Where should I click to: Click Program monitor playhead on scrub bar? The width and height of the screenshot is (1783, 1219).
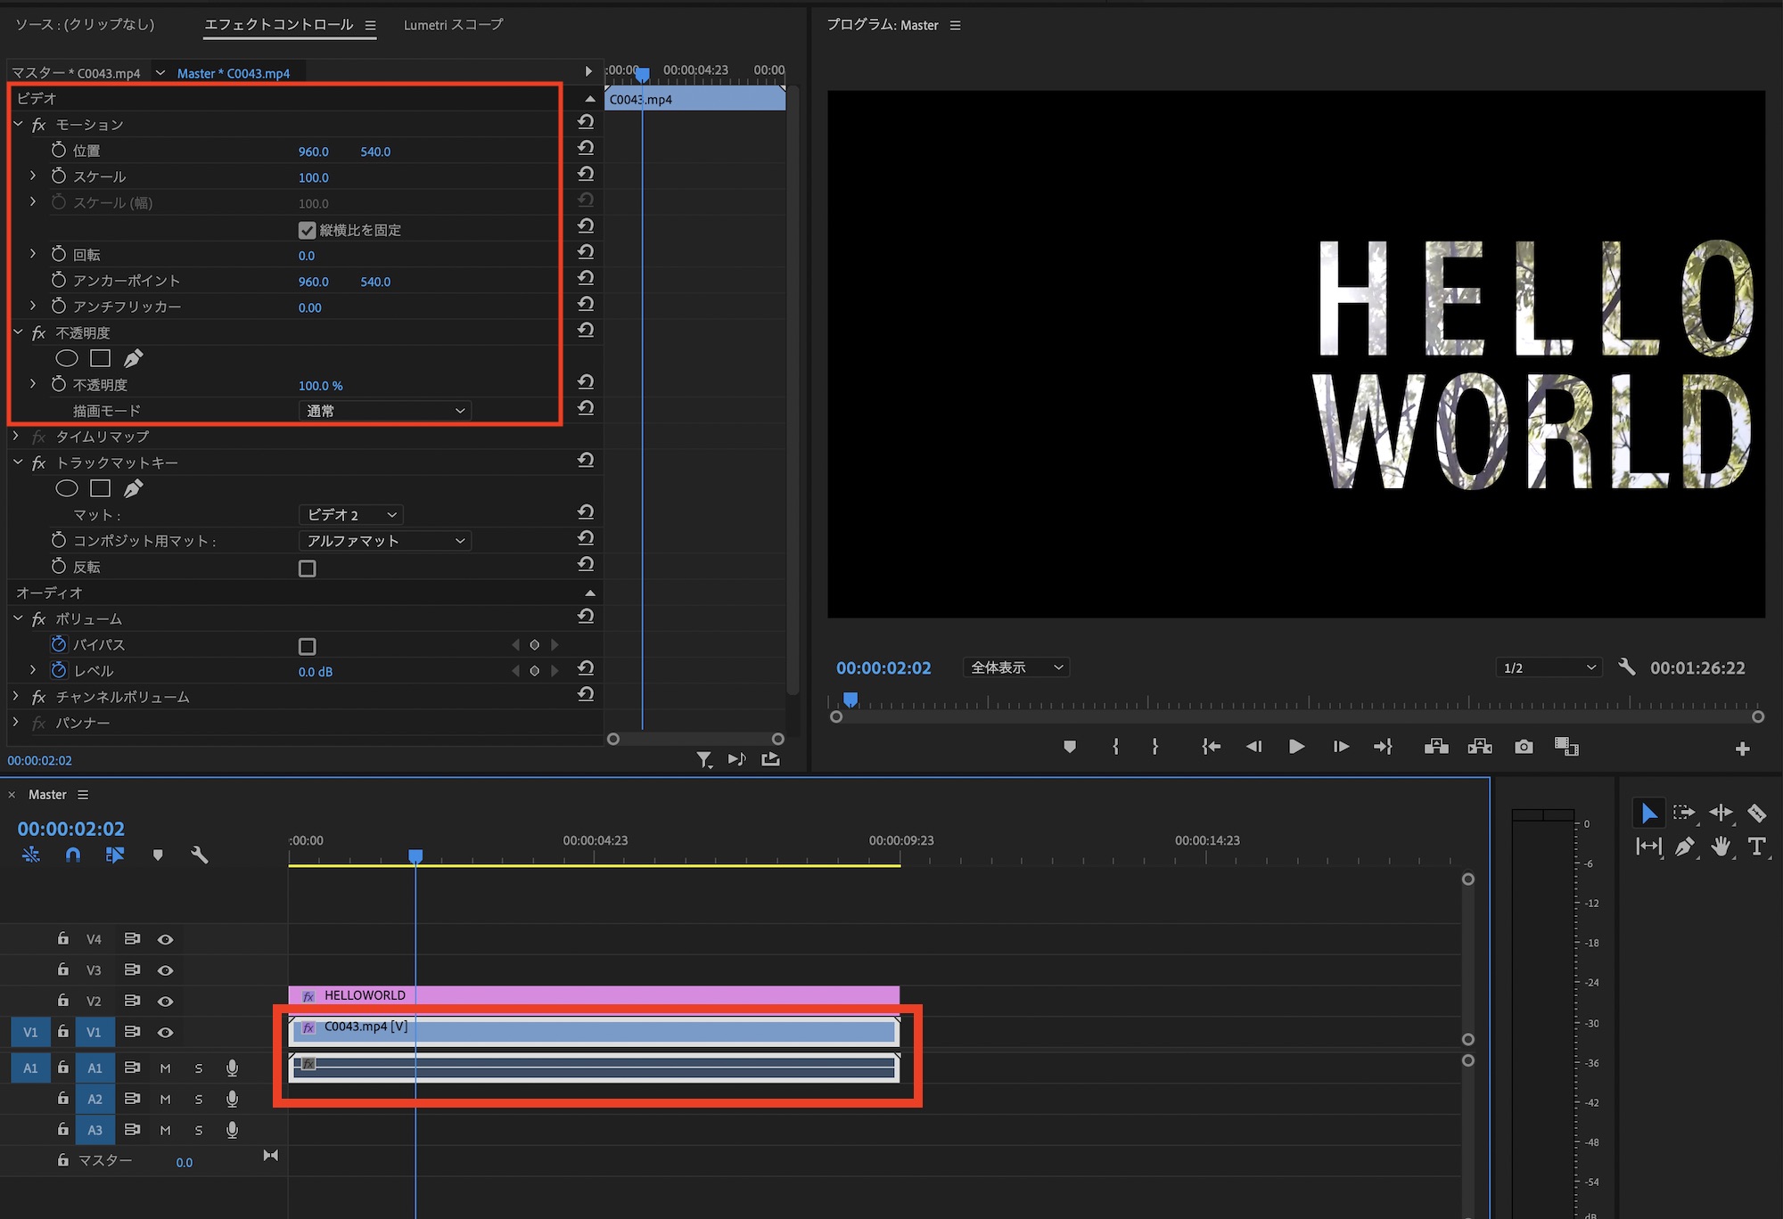coord(850,699)
